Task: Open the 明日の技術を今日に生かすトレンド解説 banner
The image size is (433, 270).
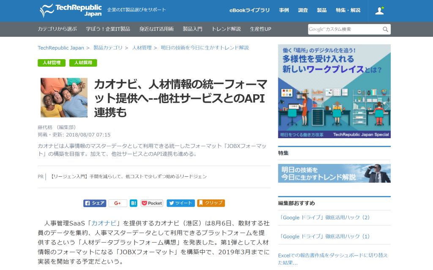Action: click(334, 173)
